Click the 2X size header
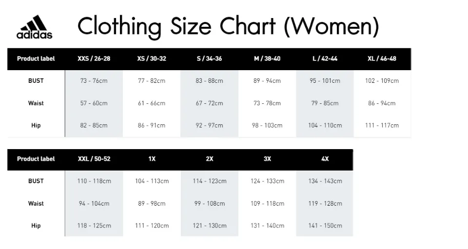This screenshot has height=249, width=468. [210, 159]
